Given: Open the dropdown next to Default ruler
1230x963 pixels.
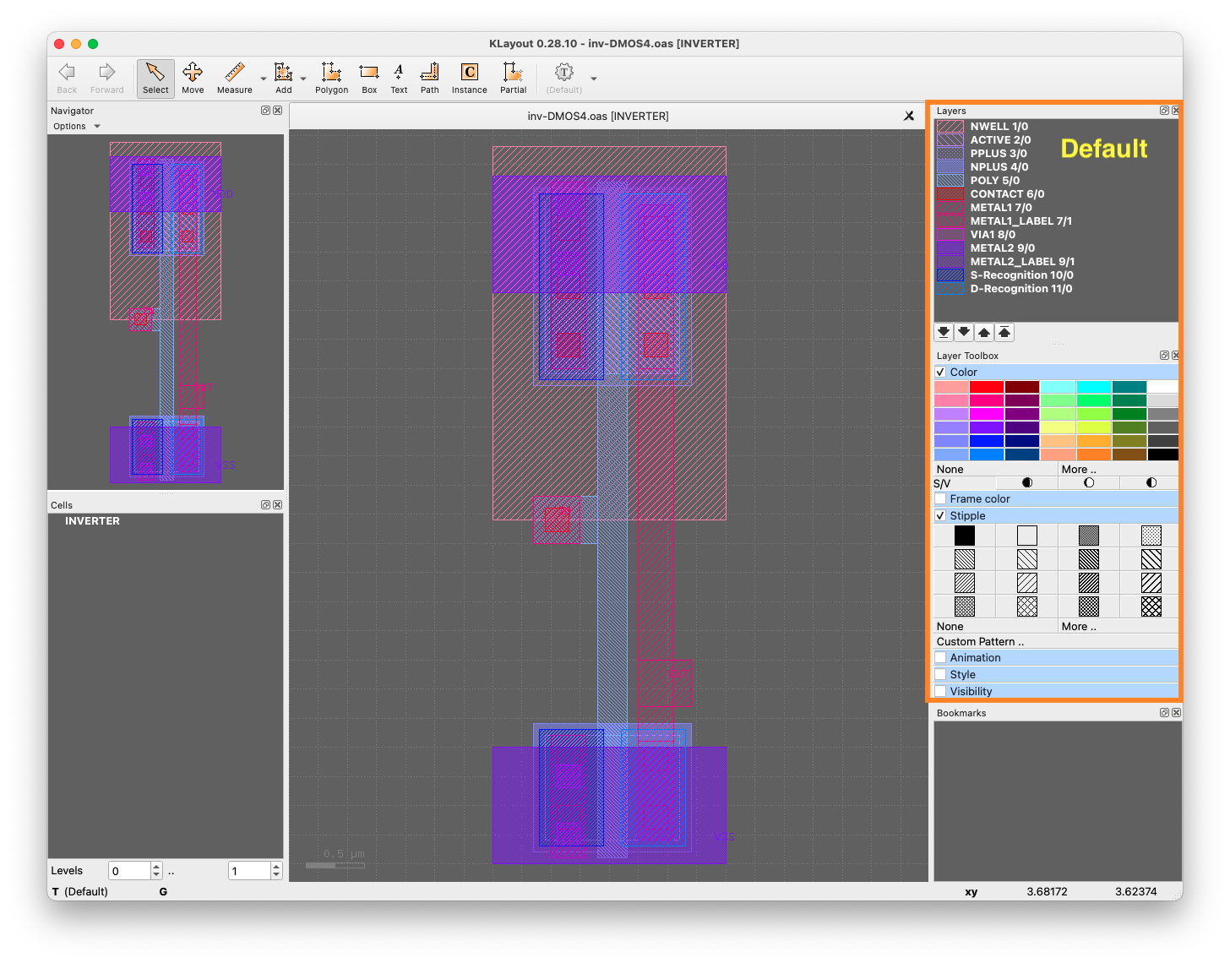Looking at the screenshot, I should point(594,78).
